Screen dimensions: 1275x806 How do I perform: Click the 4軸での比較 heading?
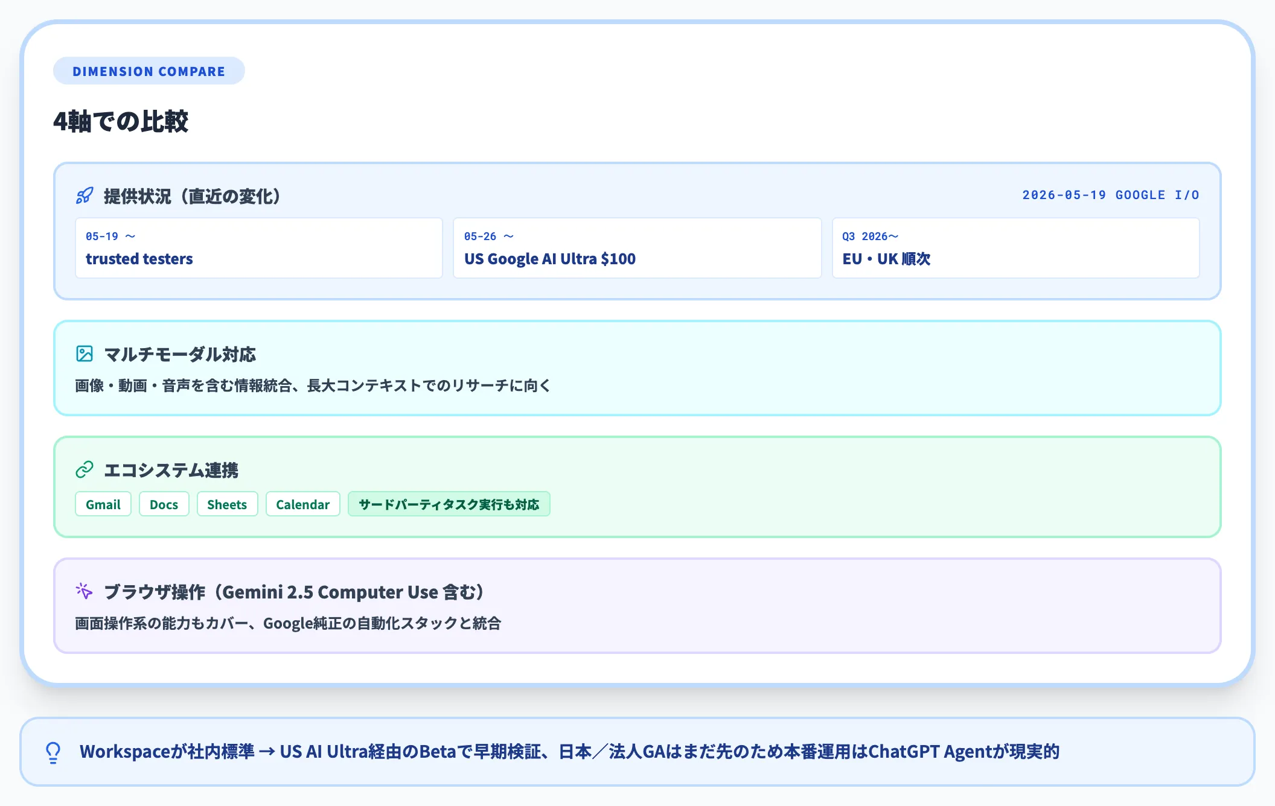coord(121,121)
